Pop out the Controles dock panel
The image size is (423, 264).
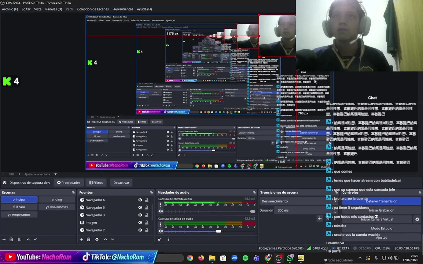420,192
